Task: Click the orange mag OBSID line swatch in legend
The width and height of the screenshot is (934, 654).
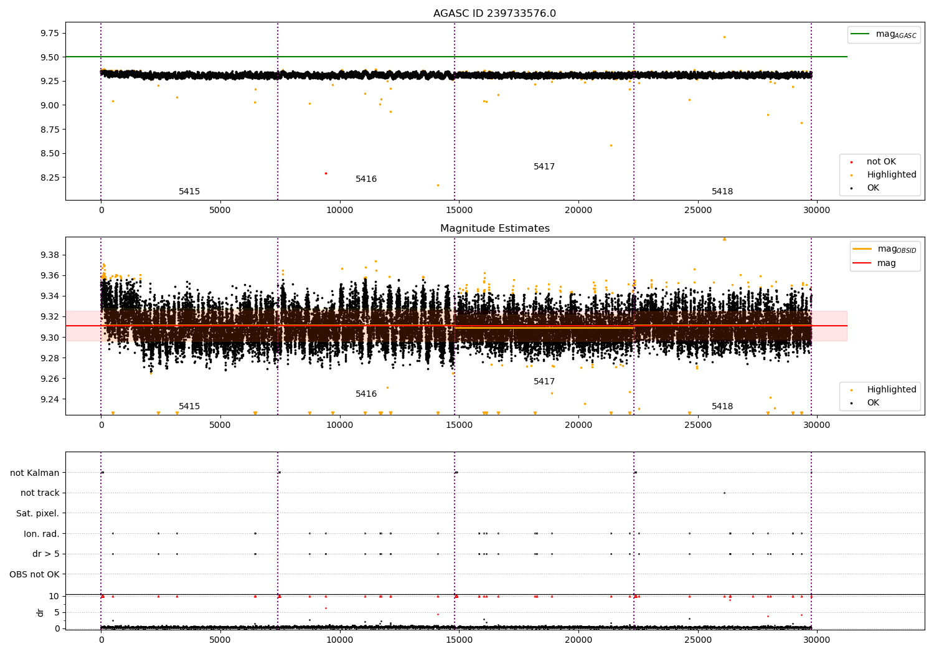Action: point(862,249)
